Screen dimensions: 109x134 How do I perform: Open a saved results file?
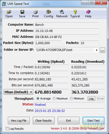coord(9,14)
